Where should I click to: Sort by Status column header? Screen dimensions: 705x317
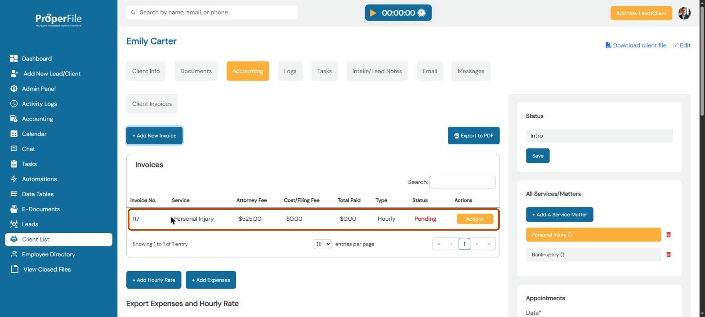tap(420, 201)
